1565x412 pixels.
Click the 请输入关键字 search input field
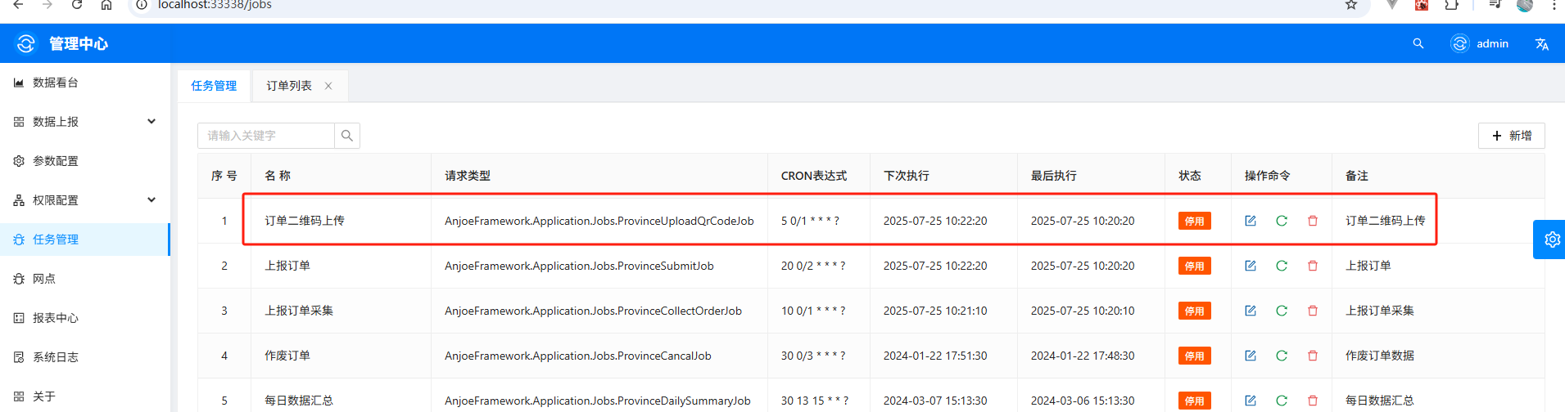(x=266, y=136)
